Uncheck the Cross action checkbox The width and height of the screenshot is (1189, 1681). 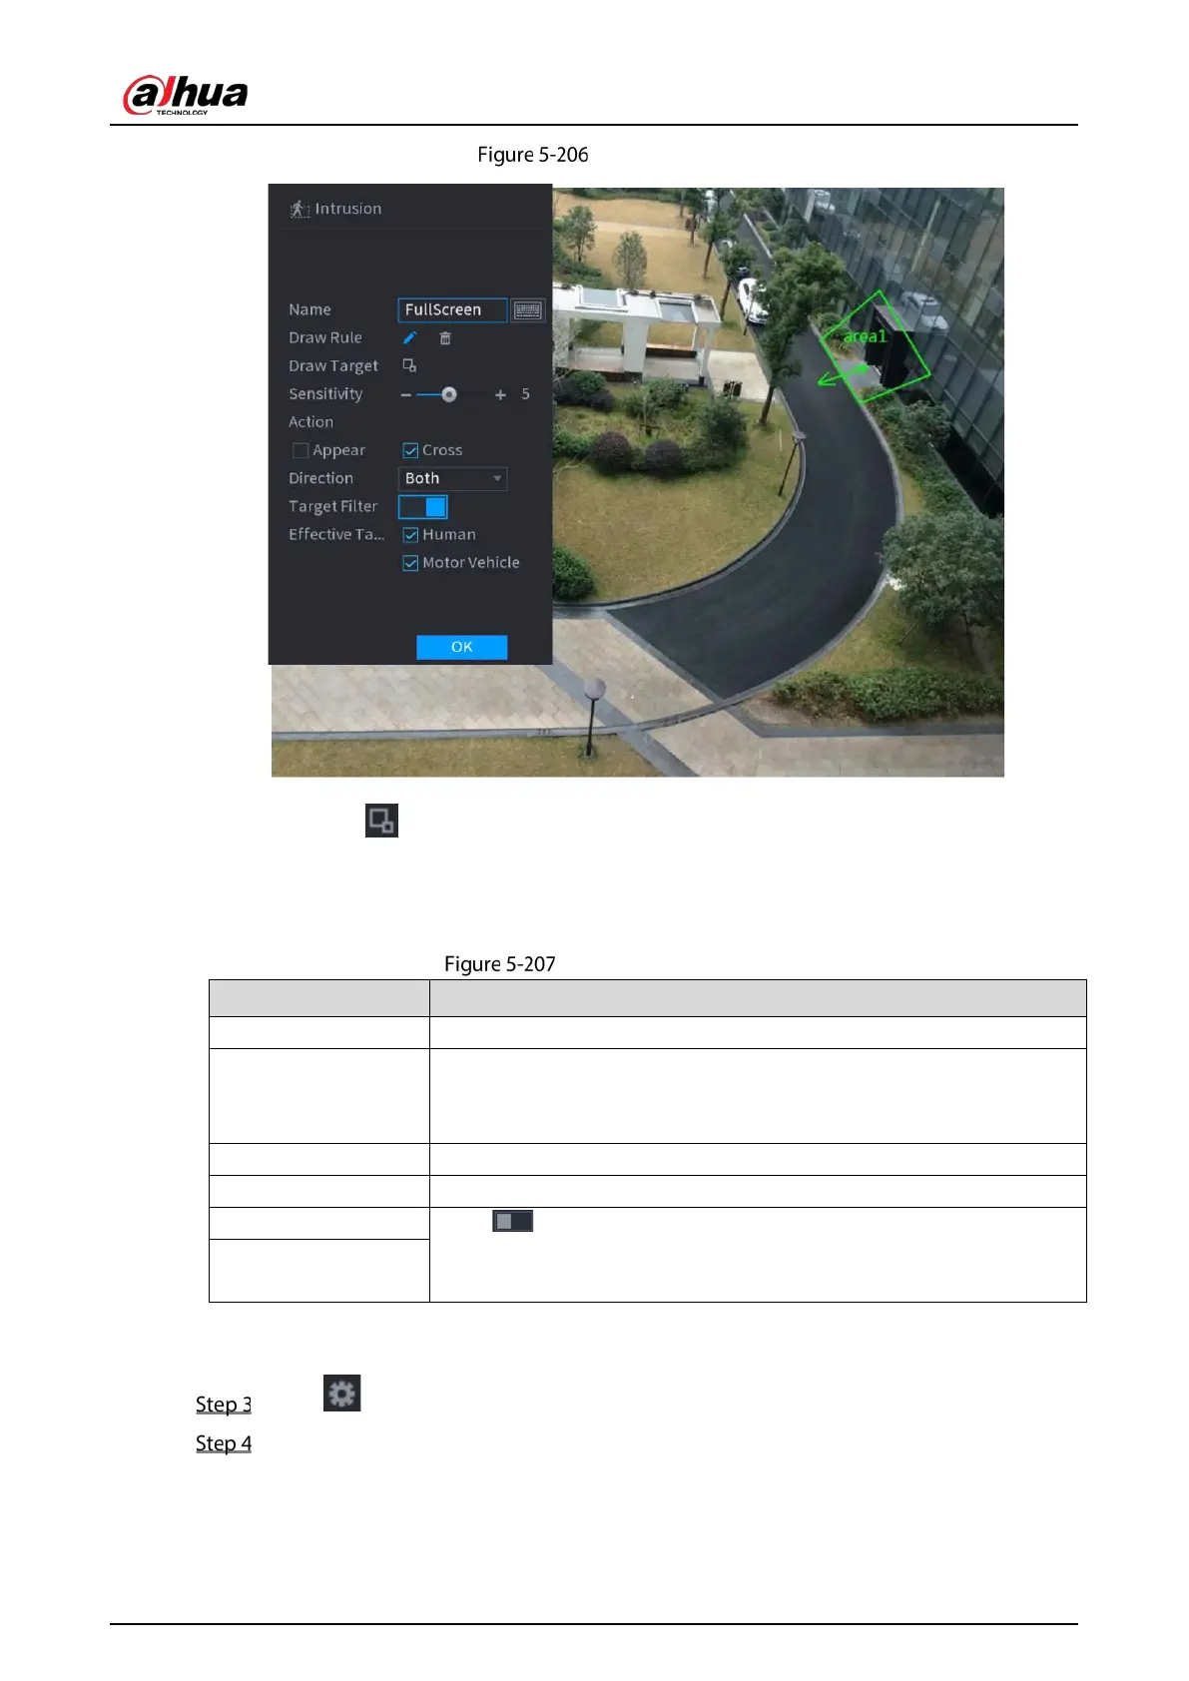coord(410,451)
